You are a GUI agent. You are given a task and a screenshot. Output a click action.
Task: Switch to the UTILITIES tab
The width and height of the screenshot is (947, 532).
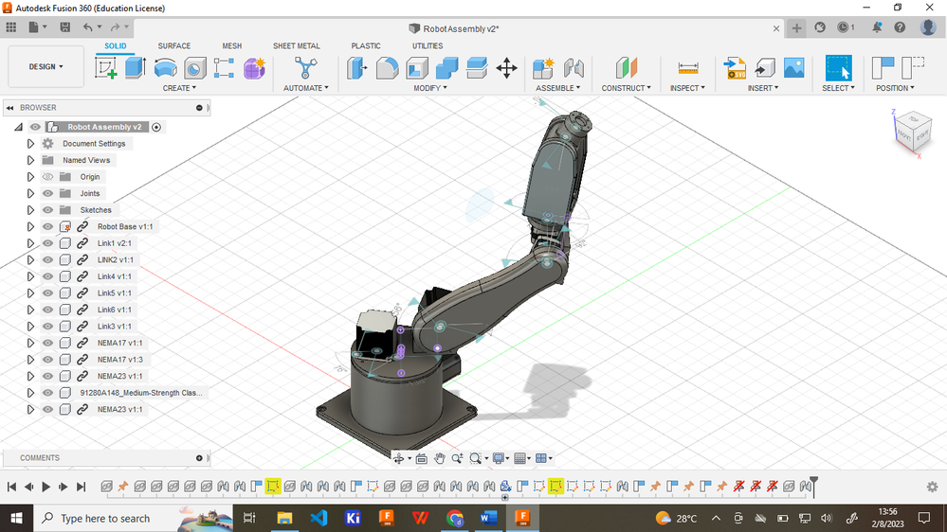click(x=428, y=45)
